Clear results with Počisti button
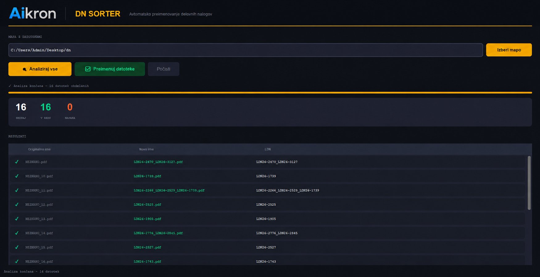 (164, 69)
